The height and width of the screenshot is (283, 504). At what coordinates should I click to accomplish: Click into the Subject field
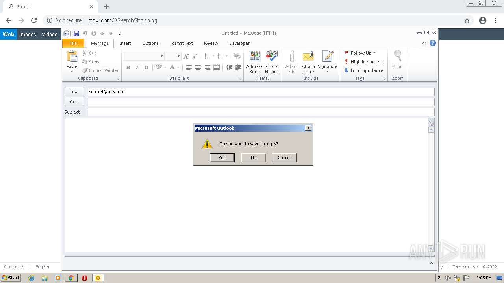tap(261, 112)
